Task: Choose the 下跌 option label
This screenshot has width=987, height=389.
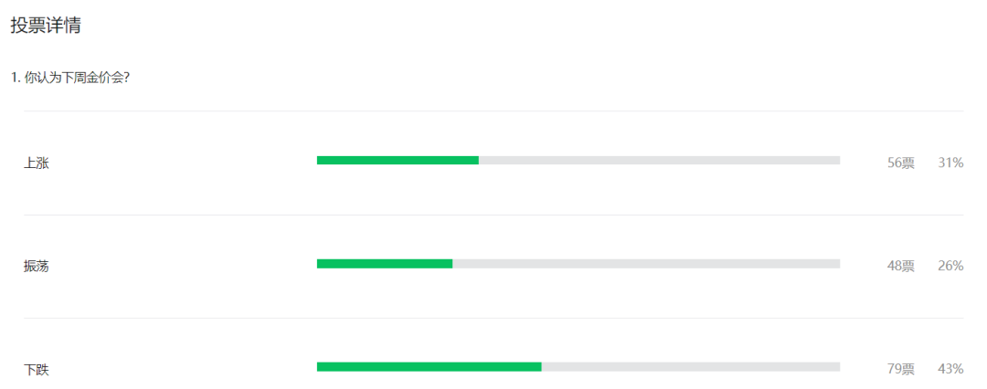Action: pyautogui.click(x=37, y=370)
